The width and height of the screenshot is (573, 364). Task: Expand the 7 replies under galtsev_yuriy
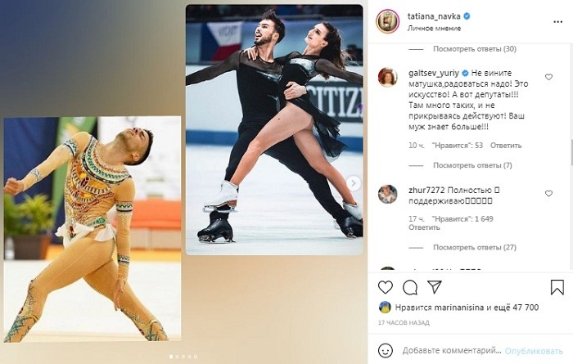472,165
